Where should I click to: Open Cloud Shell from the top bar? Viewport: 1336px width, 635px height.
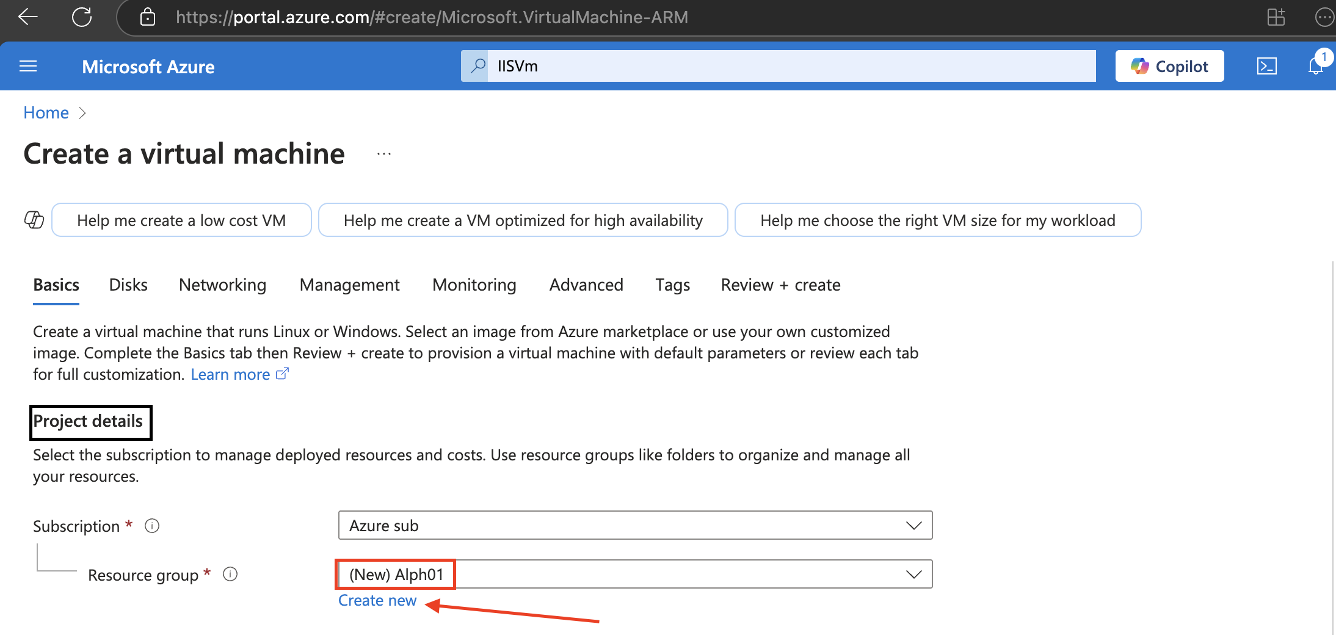pyautogui.click(x=1267, y=66)
